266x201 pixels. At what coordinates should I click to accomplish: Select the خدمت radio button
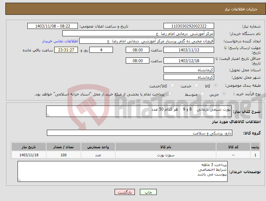click(x=196, y=85)
